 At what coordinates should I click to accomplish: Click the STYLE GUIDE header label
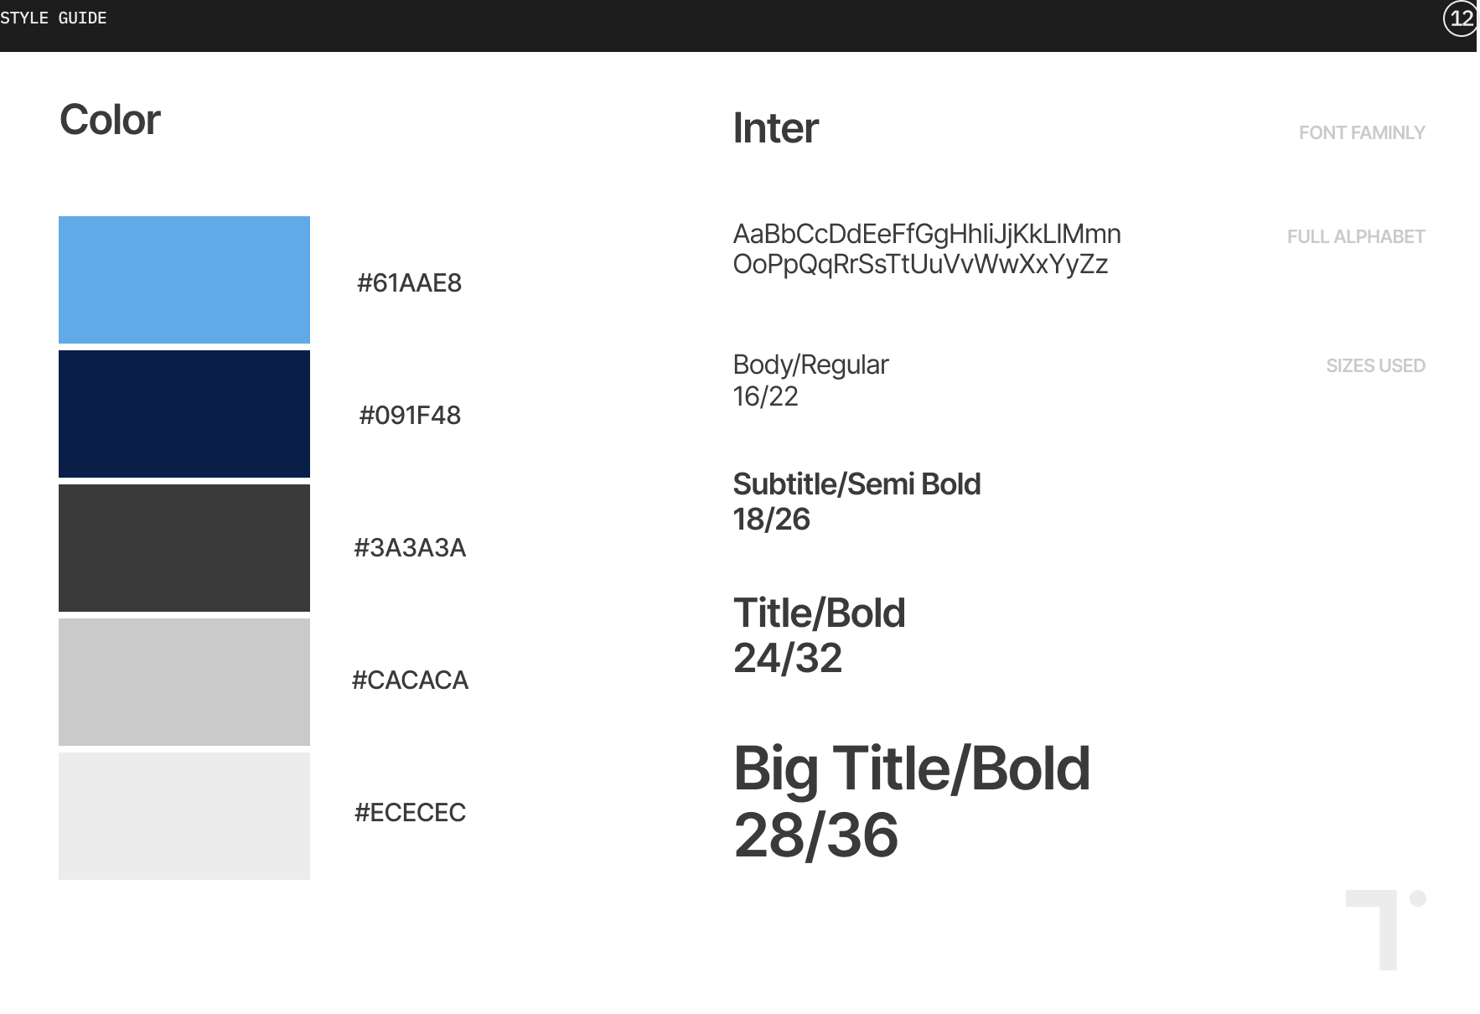coord(54,18)
